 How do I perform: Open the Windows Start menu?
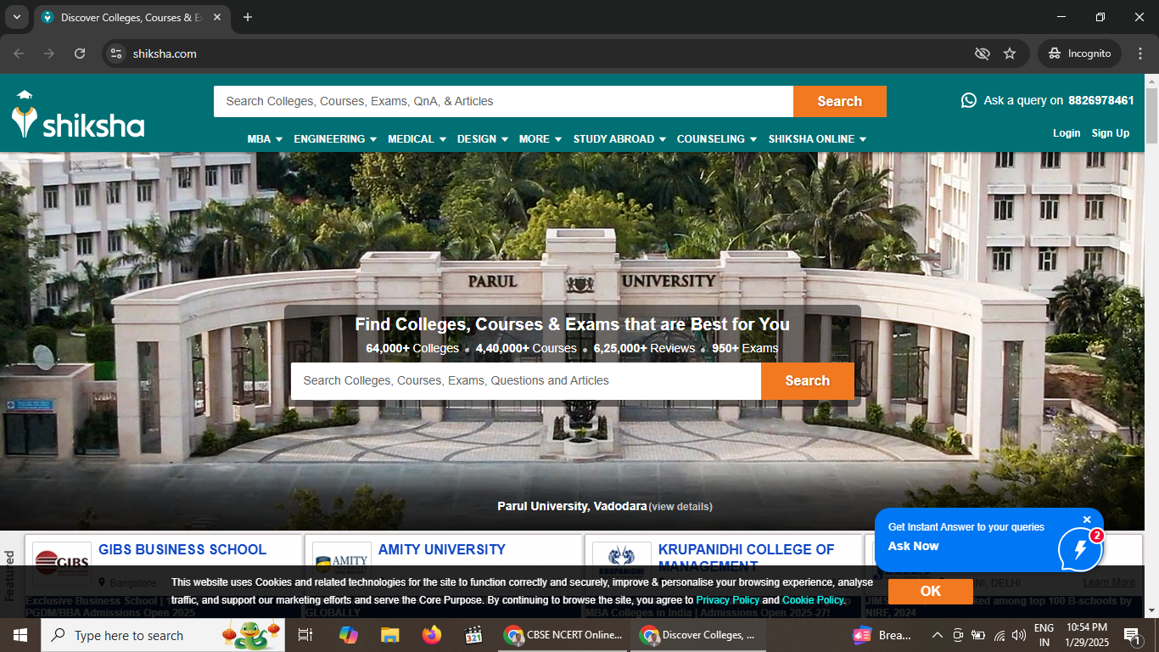coord(20,635)
